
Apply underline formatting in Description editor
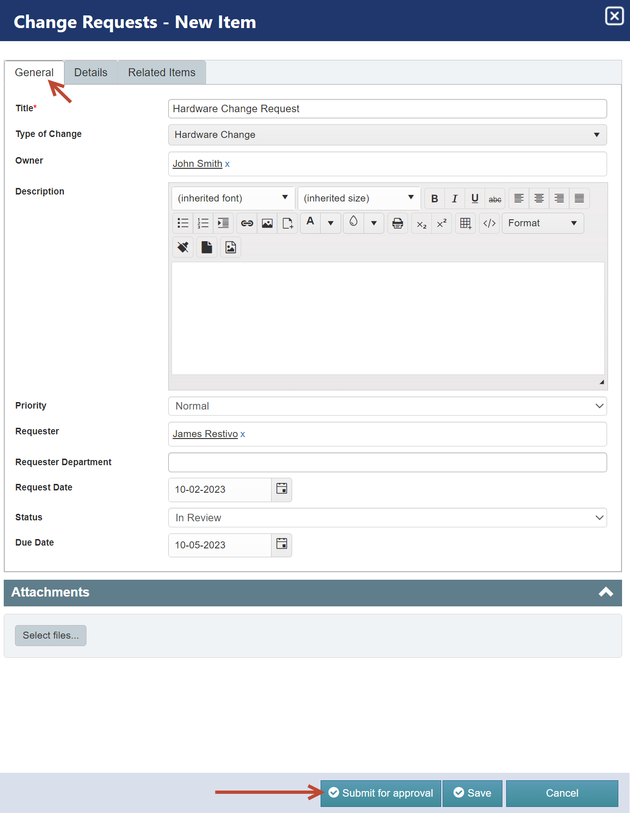coord(474,199)
